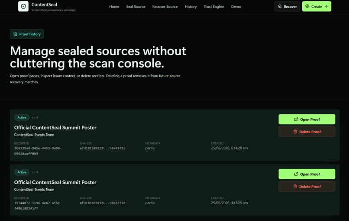Select receipt ID 15744072-1196-4e67-a15c
Image resolution: width=349 pixels, height=221 pixels.
38,206
